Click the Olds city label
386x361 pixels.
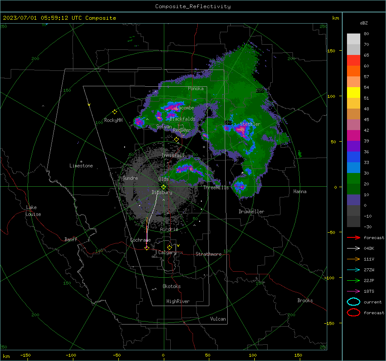pos(163,179)
